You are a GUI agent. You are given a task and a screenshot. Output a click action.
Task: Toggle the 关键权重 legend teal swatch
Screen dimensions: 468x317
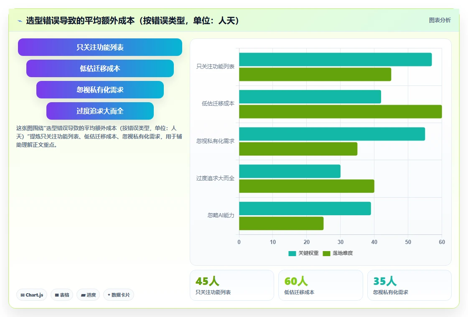coord(292,253)
